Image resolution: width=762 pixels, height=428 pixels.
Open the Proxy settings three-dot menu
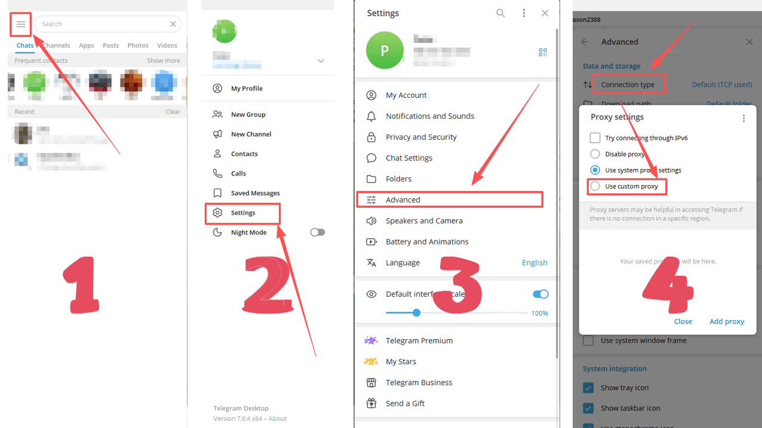[x=743, y=118]
